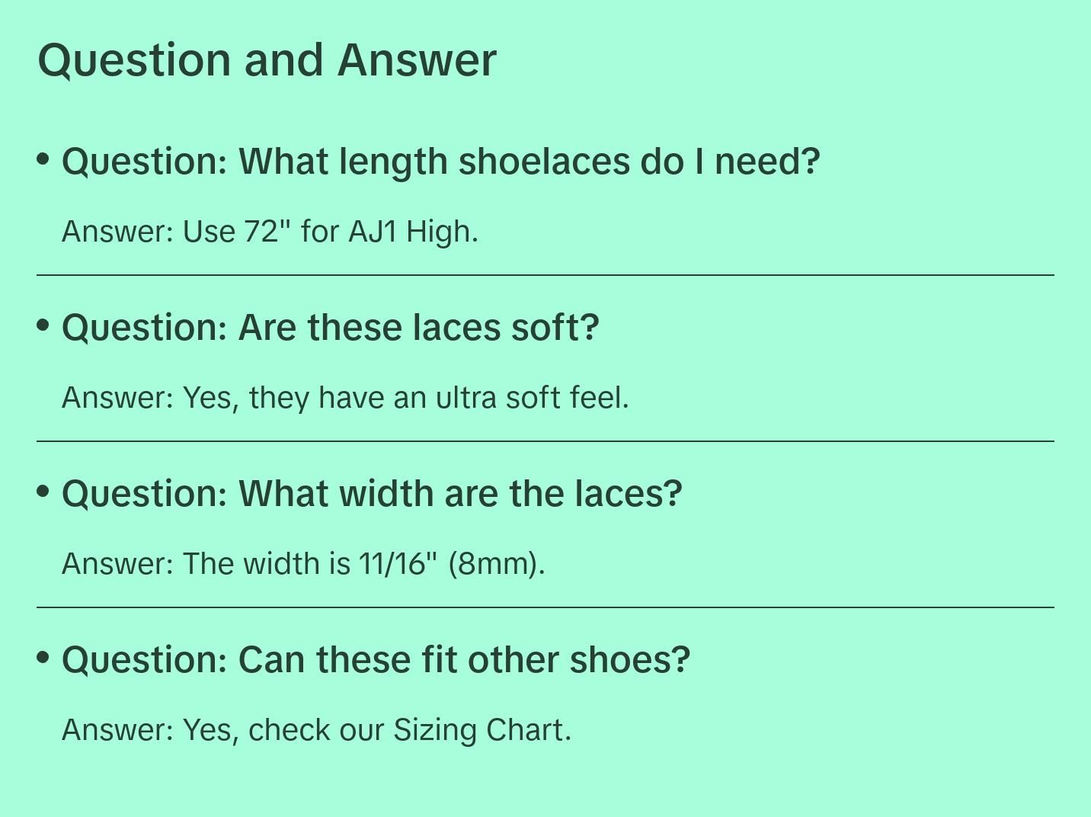Click the "Question and Answer" heading
Viewport: 1091px width, 817px height.
(267, 60)
